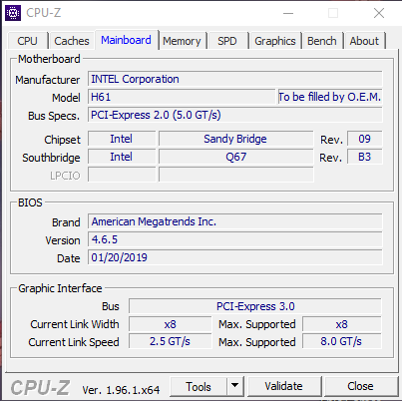Close CPU-Z with the title bar X

click(379, 13)
